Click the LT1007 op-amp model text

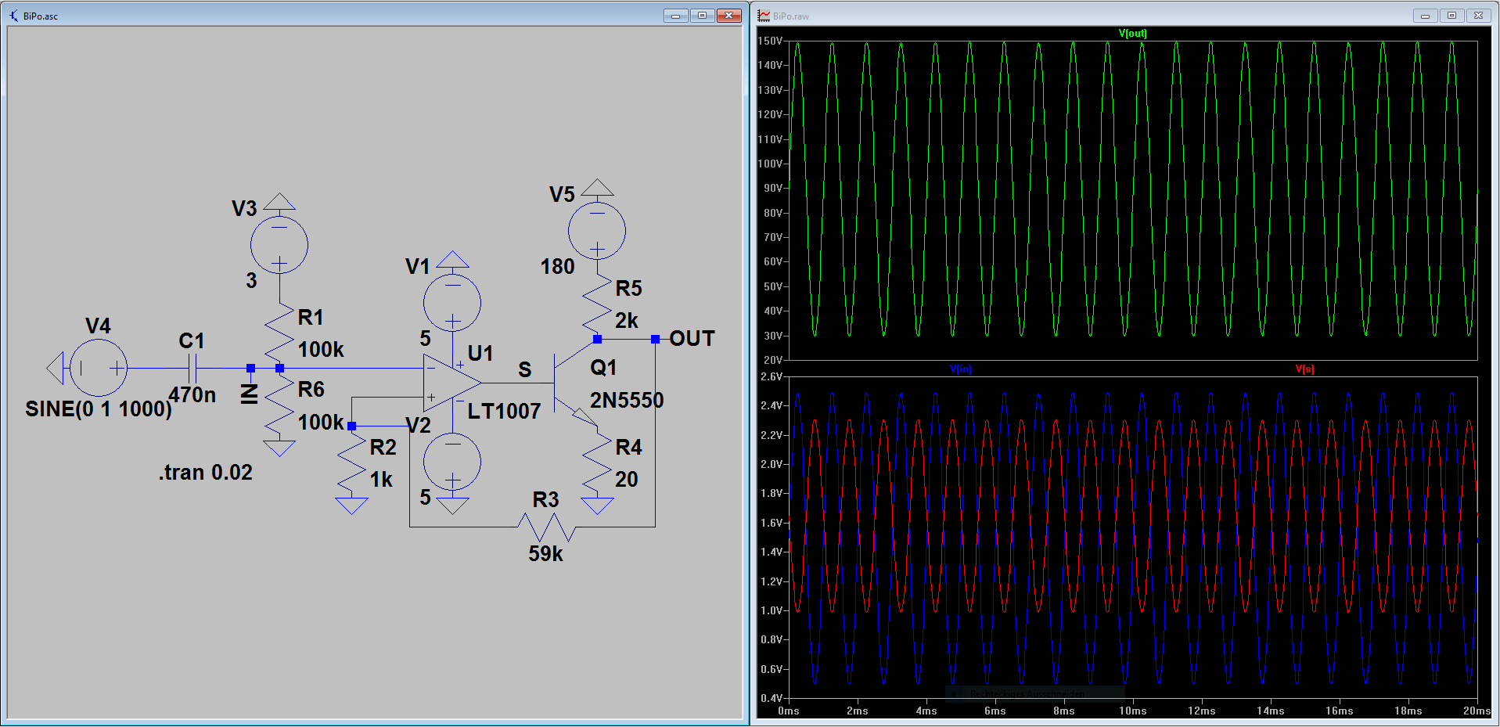pyautogui.click(x=504, y=412)
